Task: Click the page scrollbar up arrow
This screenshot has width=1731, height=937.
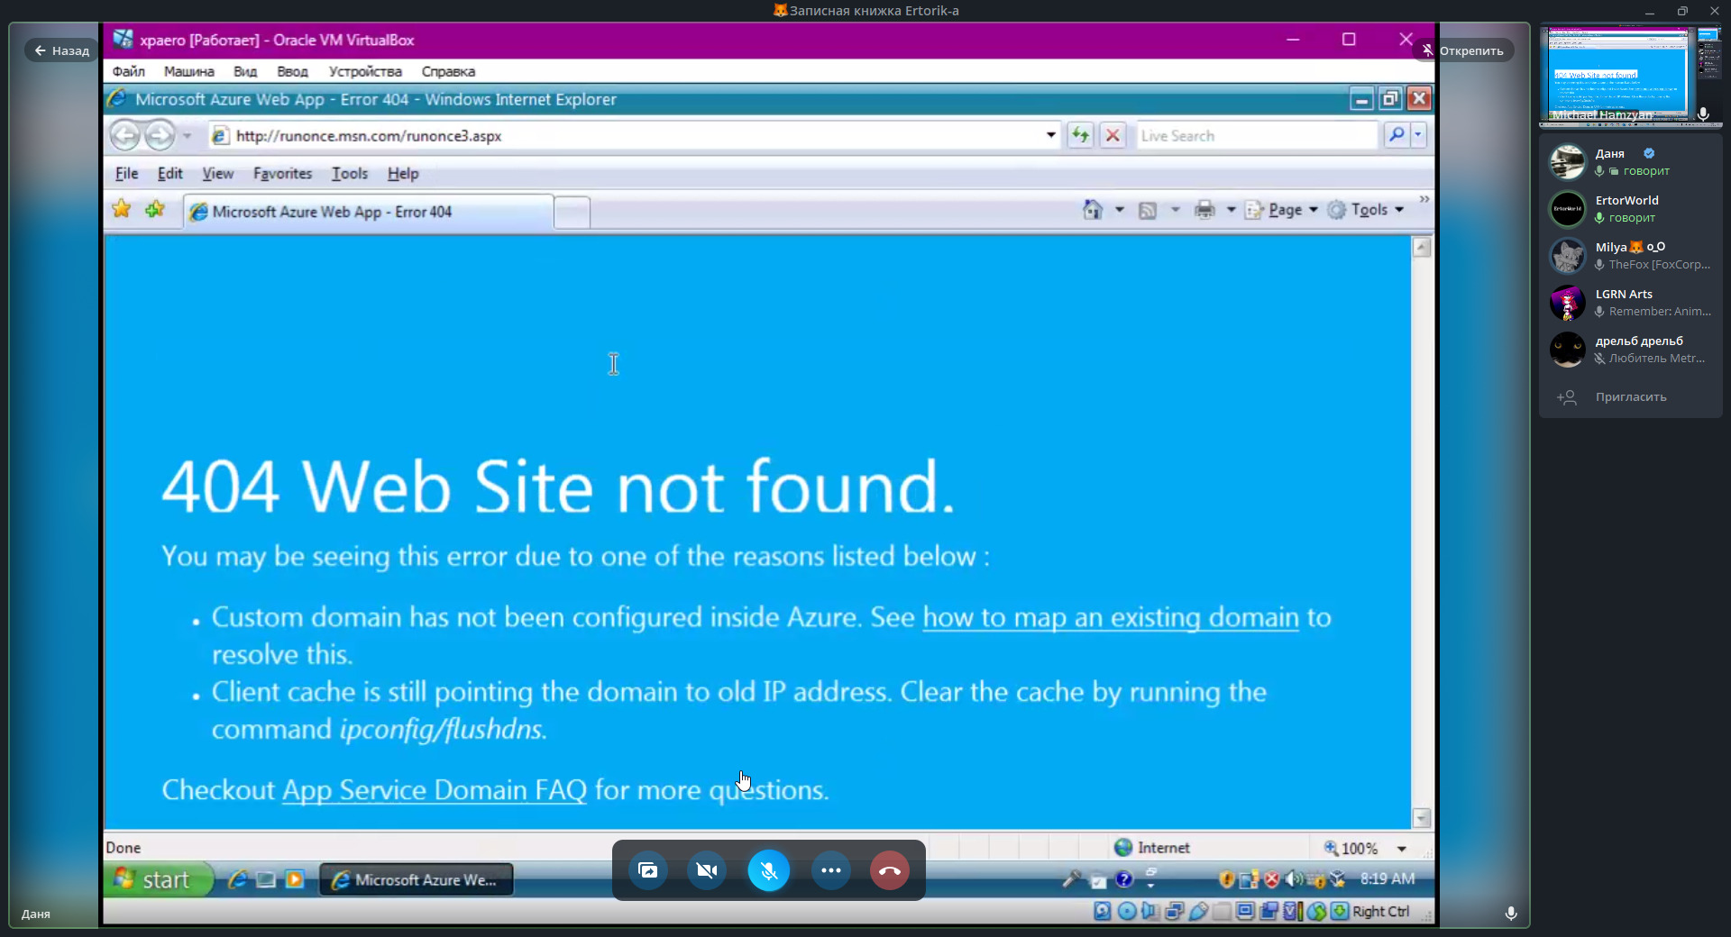Action: tap(1422, 247)
